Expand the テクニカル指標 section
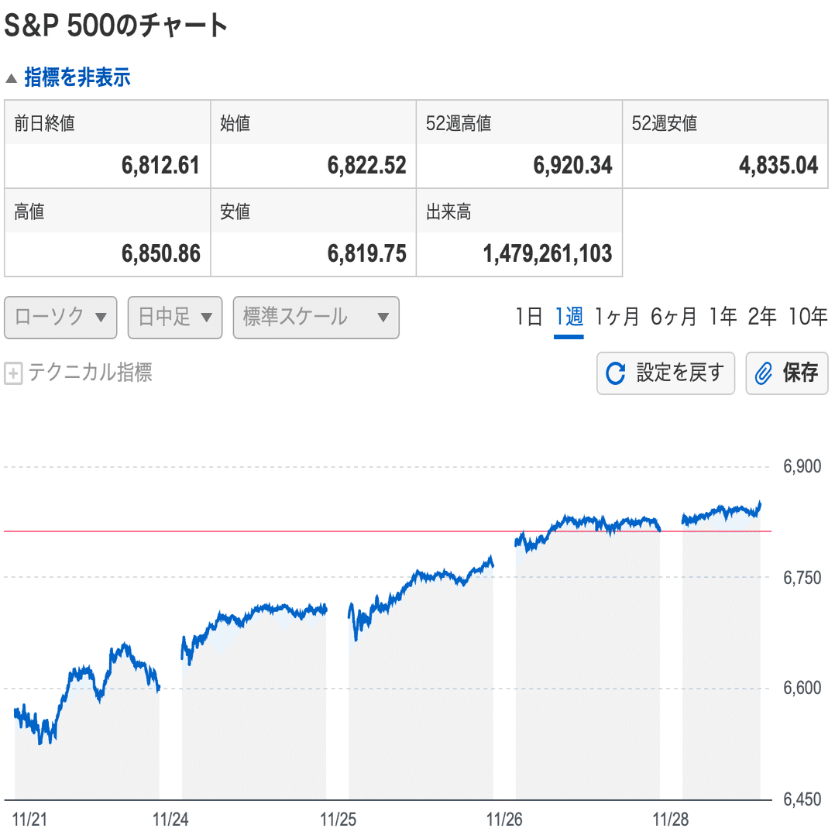Viewport: 835px width, 835px height. tap(89, 373)
